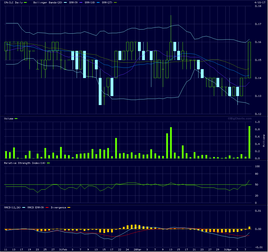Click the CA:ILC Daily ticker label

click(13, 2)
